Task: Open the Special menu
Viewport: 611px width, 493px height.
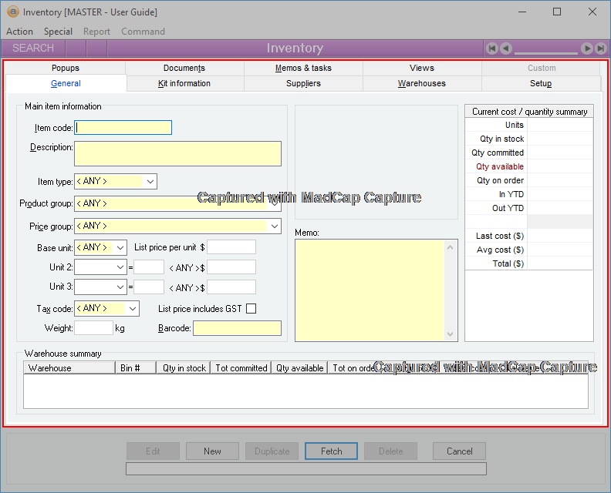Action: tap(58, 32)
